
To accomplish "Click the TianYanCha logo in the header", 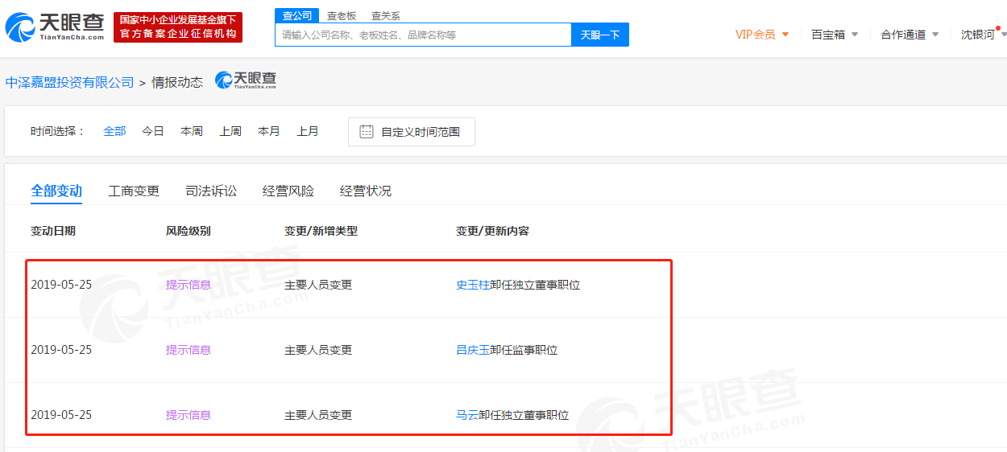I will tap(55, 27).
